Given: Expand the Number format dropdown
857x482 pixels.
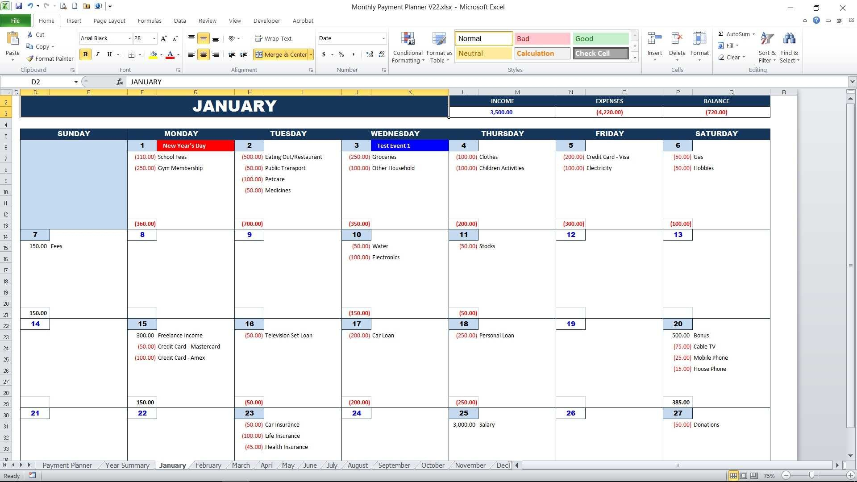Looking at the screenshot, I should pos(383,38).
